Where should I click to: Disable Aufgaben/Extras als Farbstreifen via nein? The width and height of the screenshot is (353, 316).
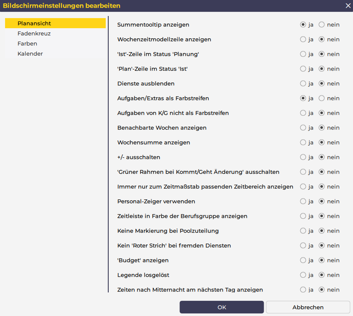pos(322,98)
